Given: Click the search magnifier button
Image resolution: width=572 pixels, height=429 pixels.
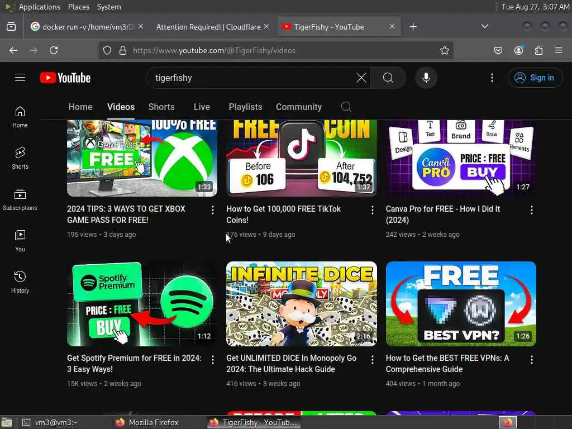Looking at the screenshot, I should pyautogui.click(x=388, y=78).
